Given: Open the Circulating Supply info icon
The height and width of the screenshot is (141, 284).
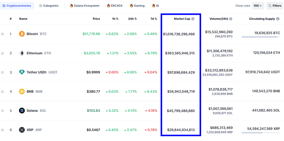Looking at the screenshot, I should [278, 19].
